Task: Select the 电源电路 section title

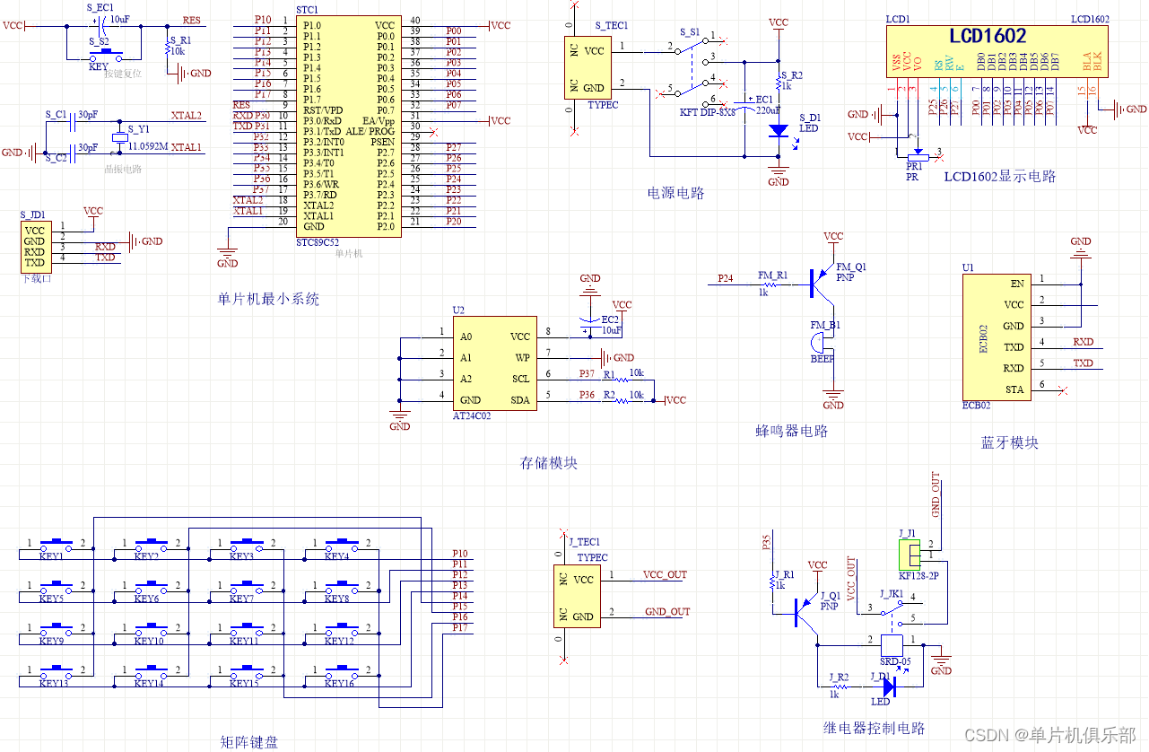Action: pyautogui.click(x=676, y=192)
